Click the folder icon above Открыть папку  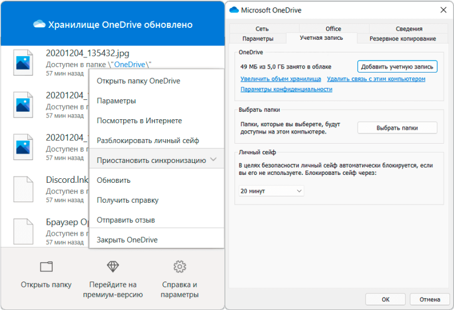pos(47,266)
